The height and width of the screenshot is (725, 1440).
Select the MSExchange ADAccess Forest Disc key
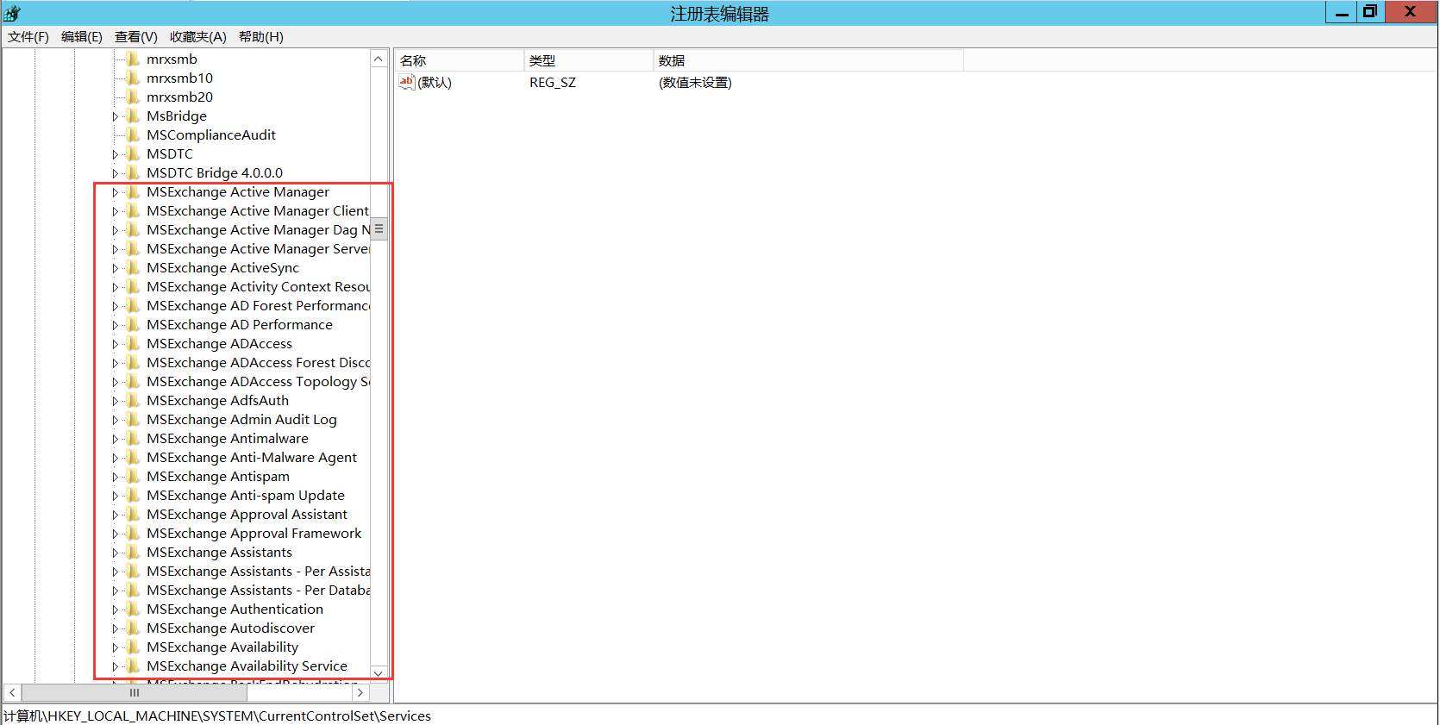[x=259, y=362]
